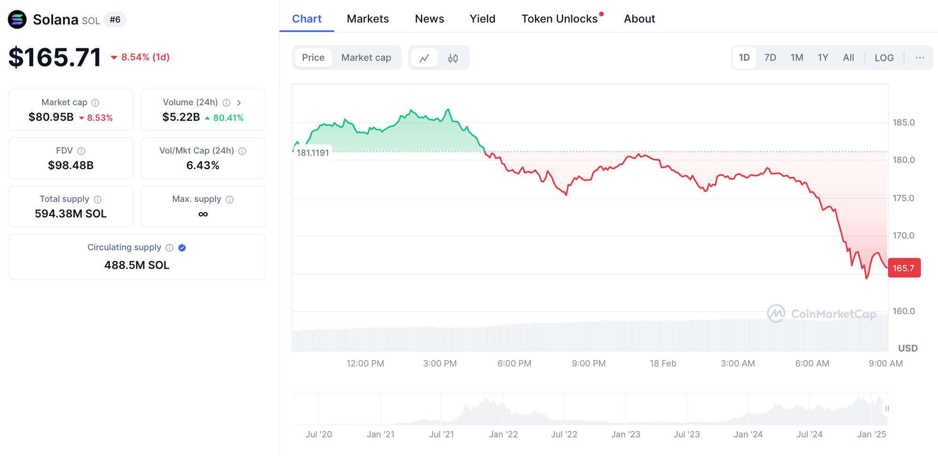Screen dimensions: 938x456
Task: Click the $98.48B FDV value
Action: 71,165
